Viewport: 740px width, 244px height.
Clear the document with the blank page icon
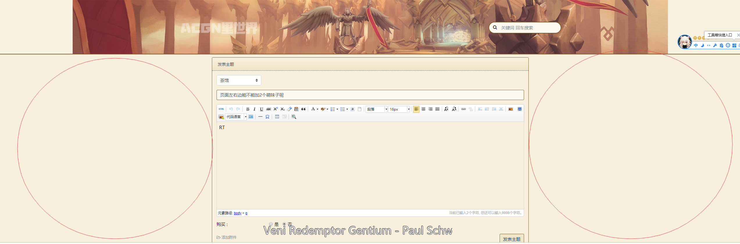(360, 109)
